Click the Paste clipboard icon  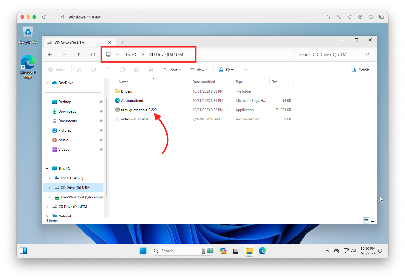pos(108,70)
